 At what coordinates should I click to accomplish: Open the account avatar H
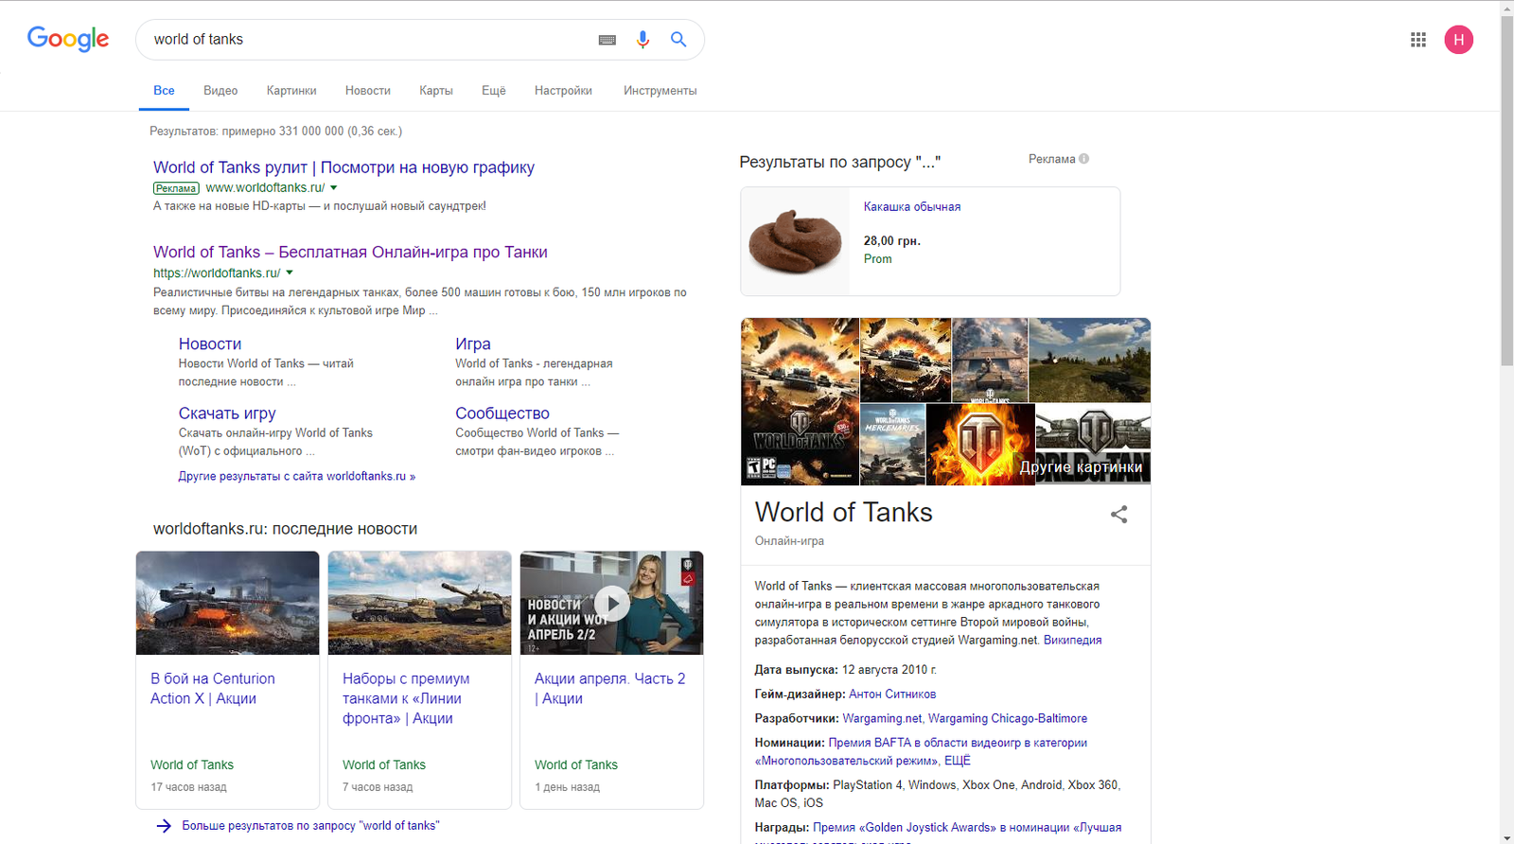(x=1458, y=40)
